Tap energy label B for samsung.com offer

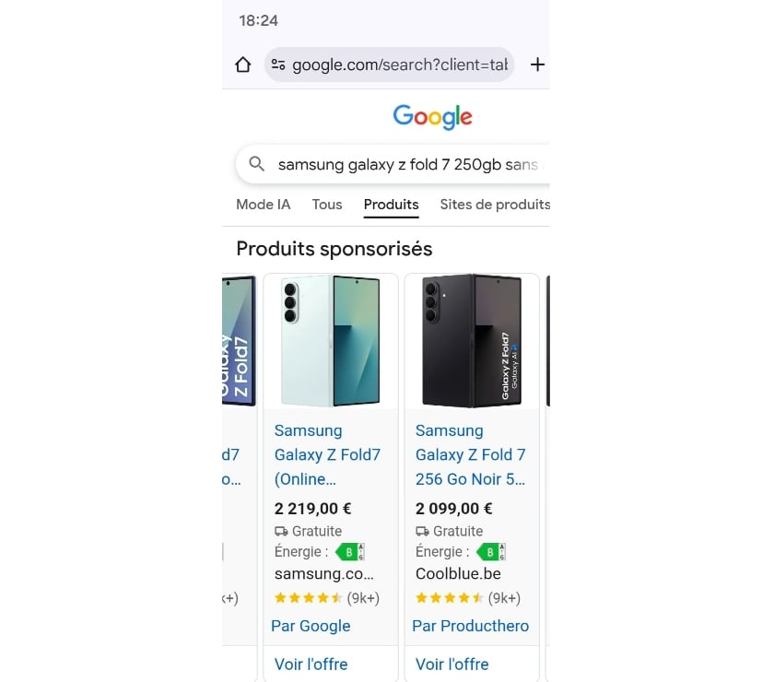click(350, 552)
